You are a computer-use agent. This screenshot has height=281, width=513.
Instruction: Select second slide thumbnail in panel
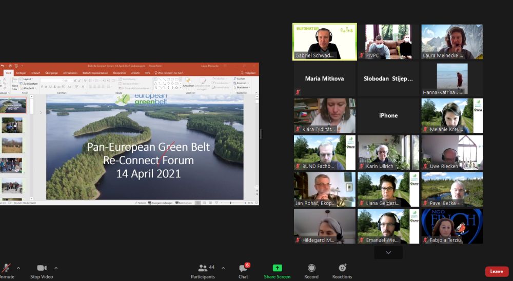(12, 125)
